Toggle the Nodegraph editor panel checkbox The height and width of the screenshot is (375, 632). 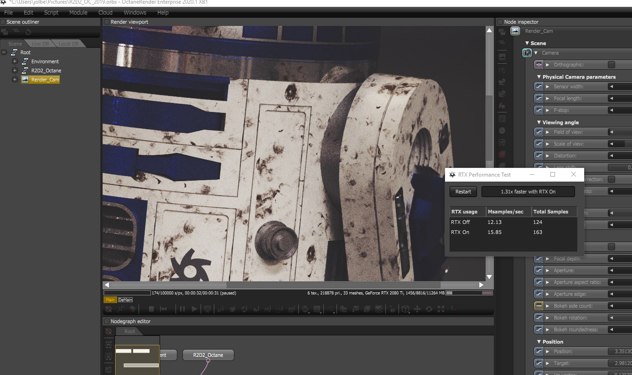point(107,321)
